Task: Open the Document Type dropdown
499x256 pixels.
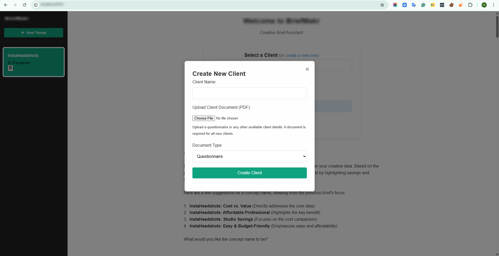Action: 249,156
